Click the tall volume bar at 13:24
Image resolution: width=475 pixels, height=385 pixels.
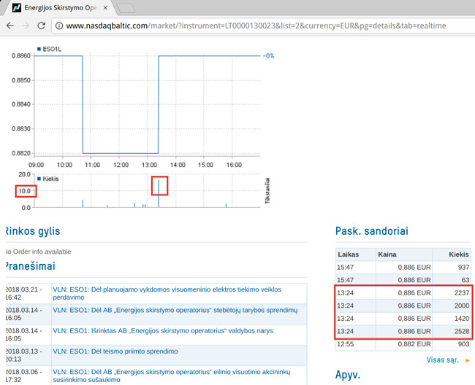click(x=159, y=193)
